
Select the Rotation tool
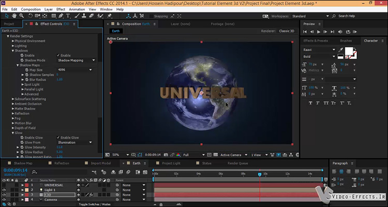click(30, 16)
